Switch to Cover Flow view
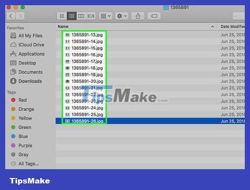 [91, 16]
